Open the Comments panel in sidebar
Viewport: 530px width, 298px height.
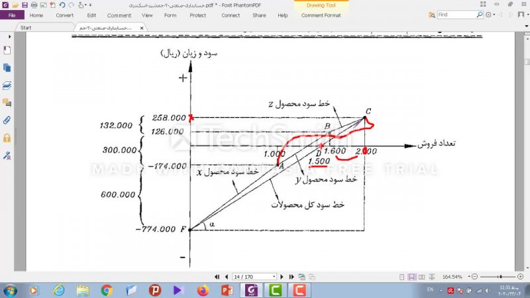7,103
